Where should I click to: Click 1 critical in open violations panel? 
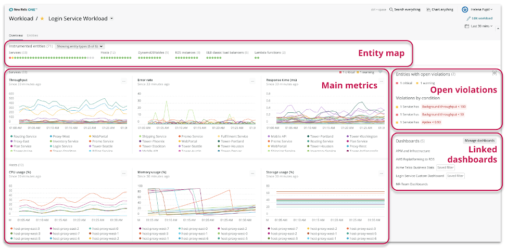[404, 83]
